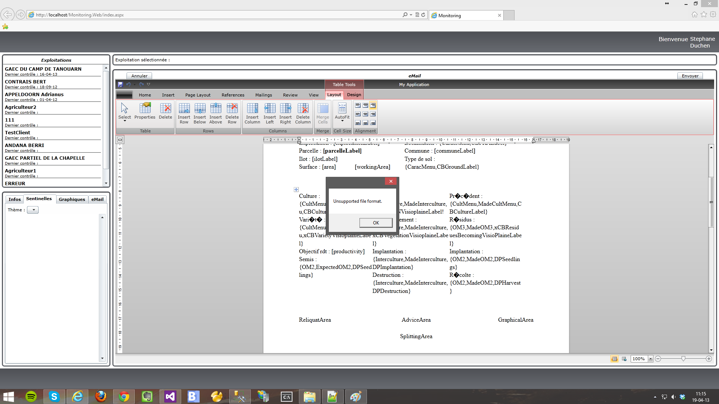Open the Select table dropdown
This screenshot has height=404, width=719.
[124, 113]
